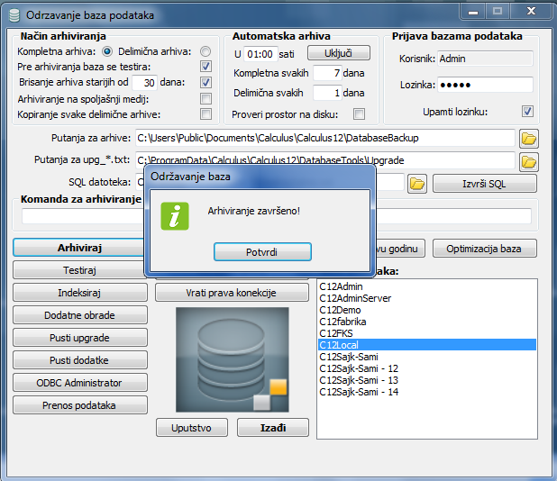Click folder icon beside SQL datoteka field
The height and width of the screenshot is (481, 557).
(x=416, y=183)
